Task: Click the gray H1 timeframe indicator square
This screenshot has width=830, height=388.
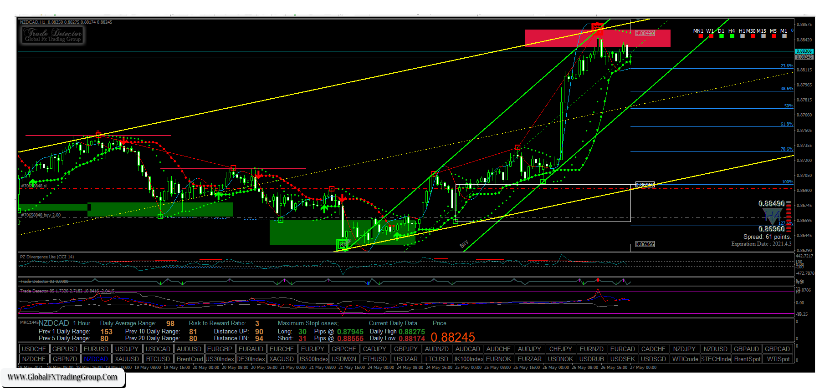Action: [743, 36]
